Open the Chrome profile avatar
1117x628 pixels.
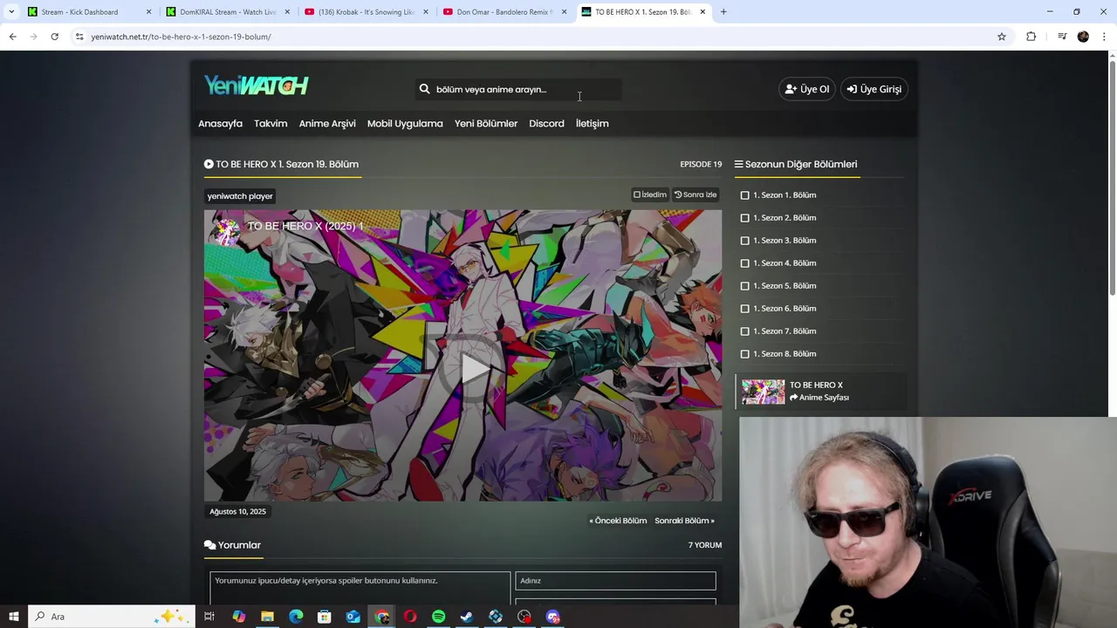(x=1083, y=37)
